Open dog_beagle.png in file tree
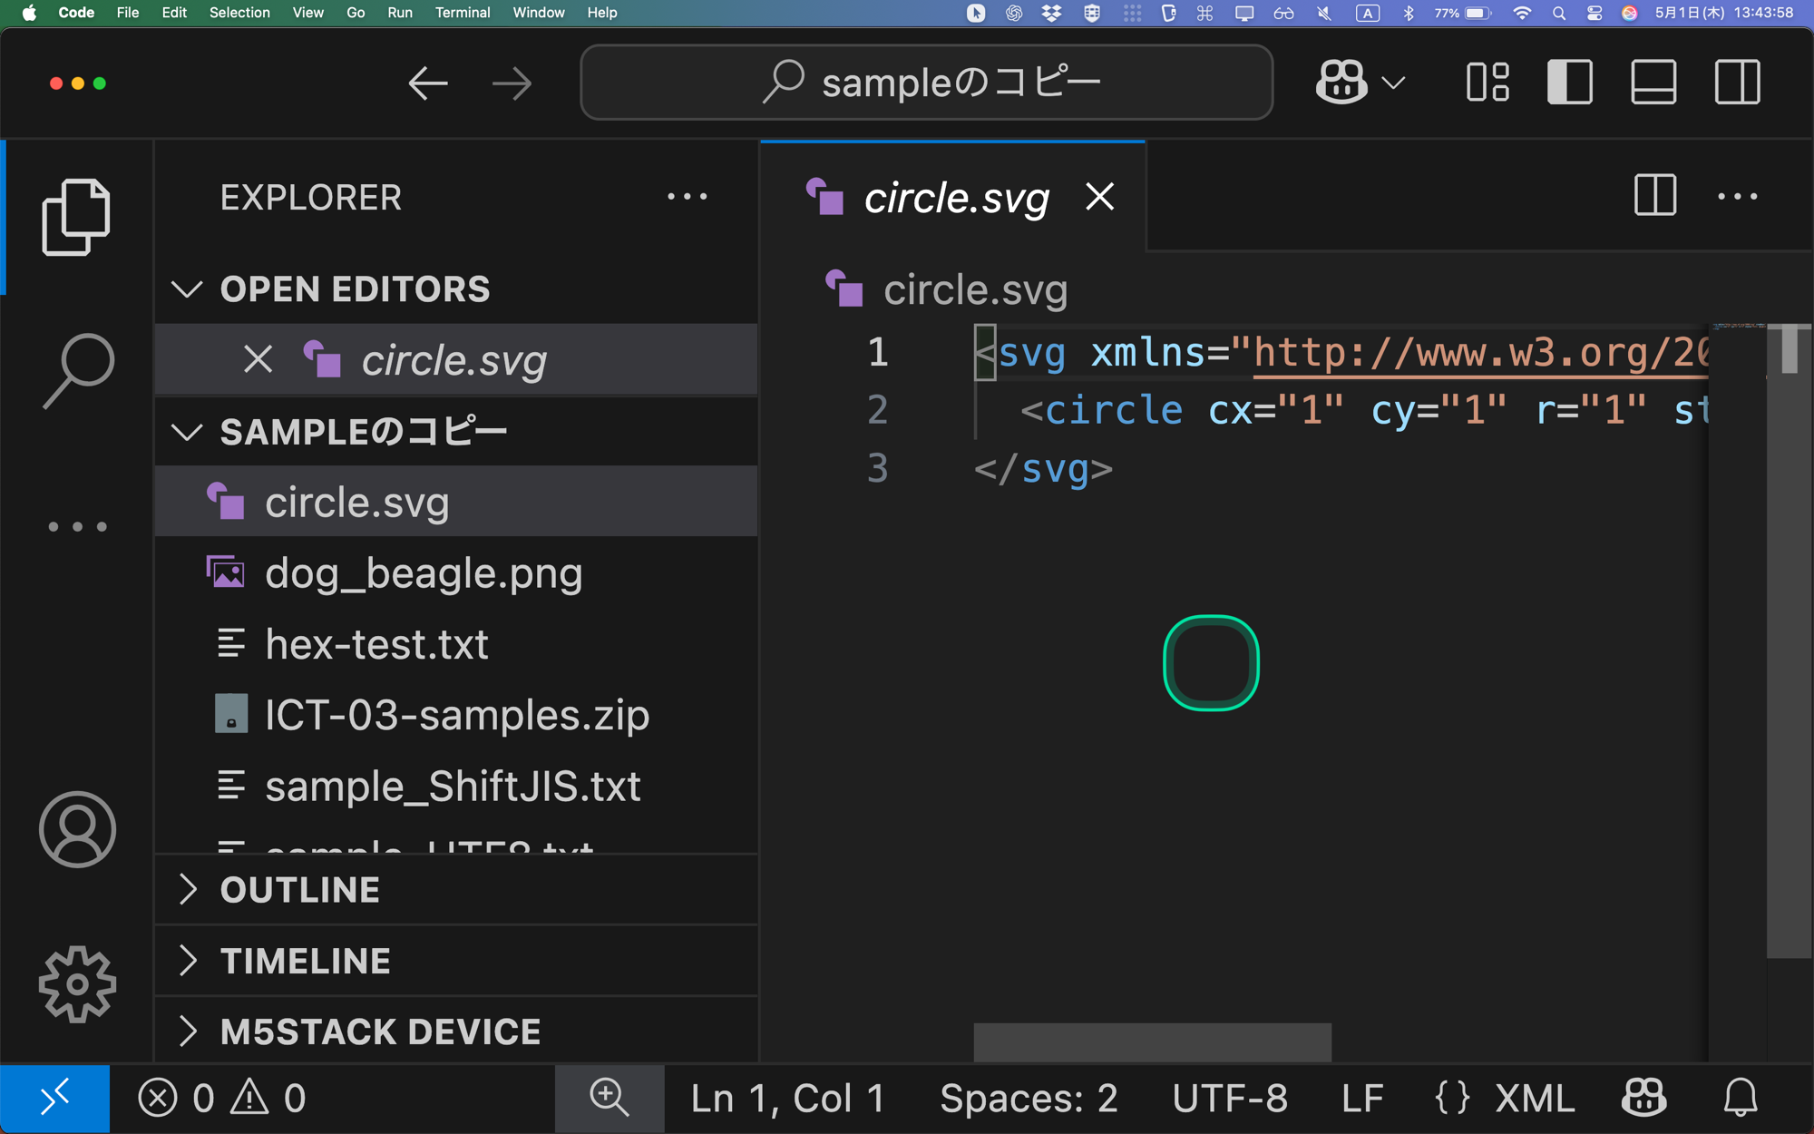Viewport: 1814px width, 1134px height. coord(456,572)
